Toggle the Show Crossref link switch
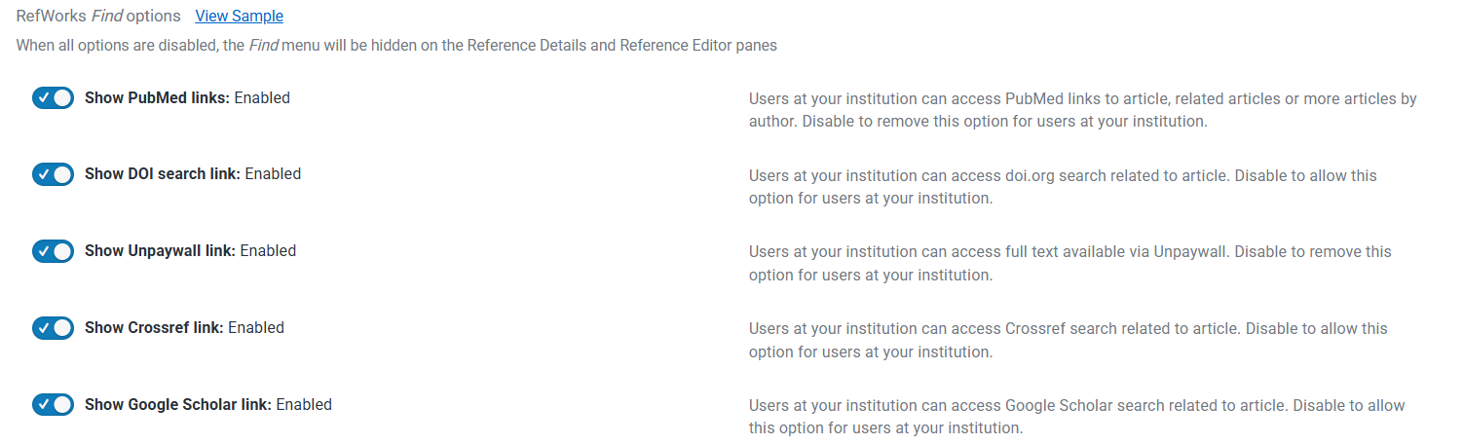 [53, 327]
